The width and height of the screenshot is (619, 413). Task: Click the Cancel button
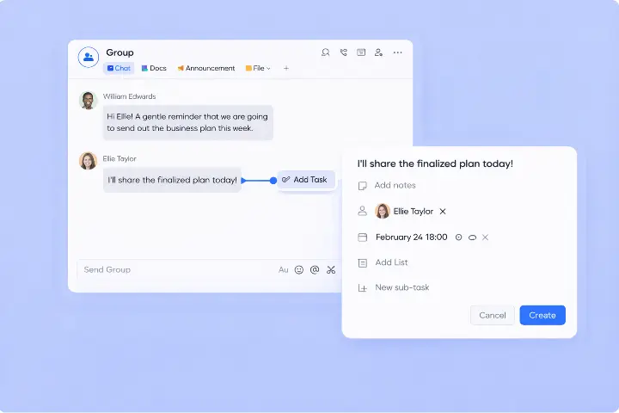[x=492, y=315]
